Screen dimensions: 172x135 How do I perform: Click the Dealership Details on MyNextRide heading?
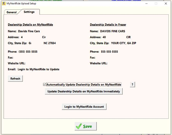[x=30, y=25]
